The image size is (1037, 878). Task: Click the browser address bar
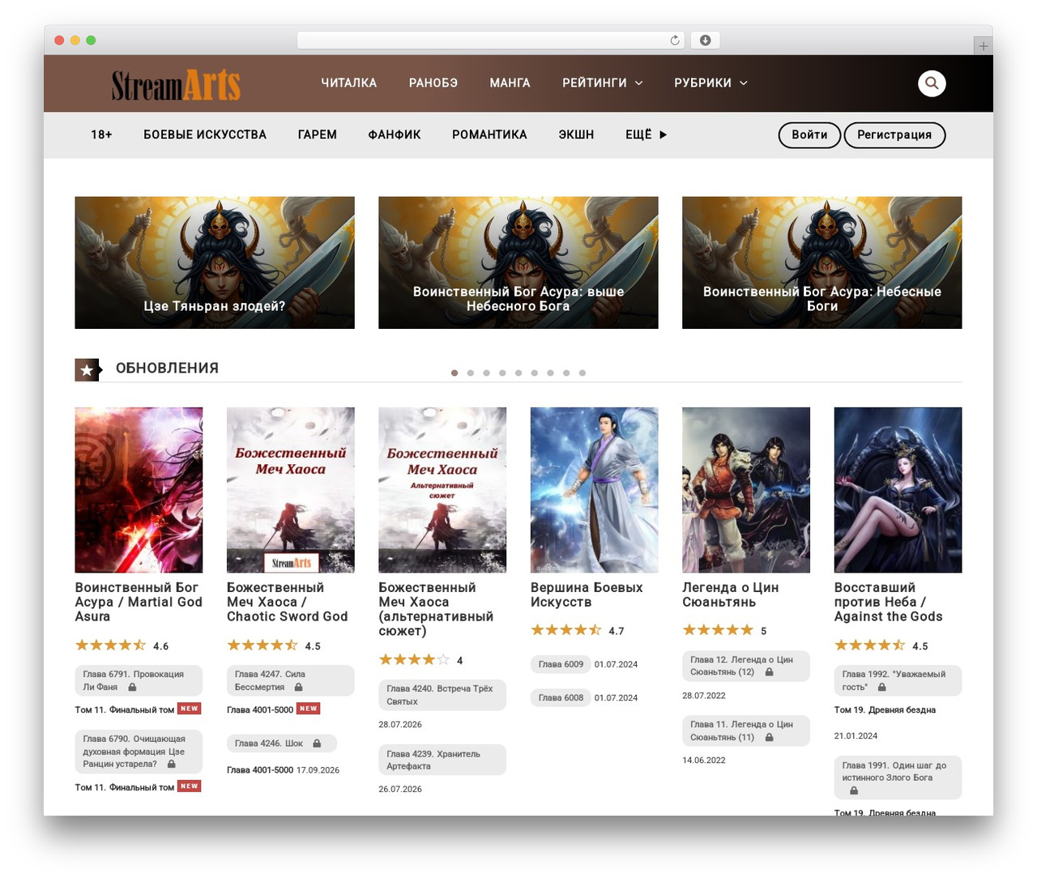[x=490, y=40]
